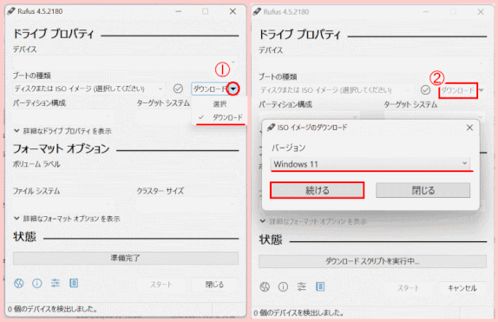Click 0 個のデバイスを検出しました in left window
Viewport: 498px width, 322px height.
(52, 309)
